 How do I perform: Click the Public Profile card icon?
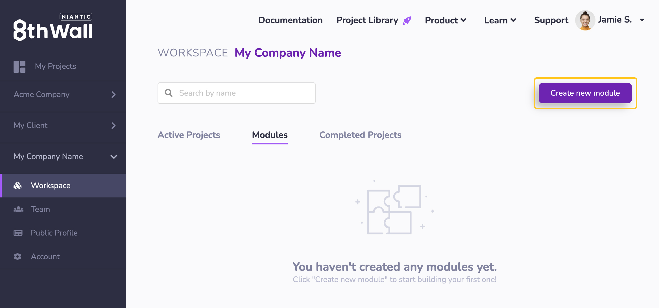coord(18,233)
